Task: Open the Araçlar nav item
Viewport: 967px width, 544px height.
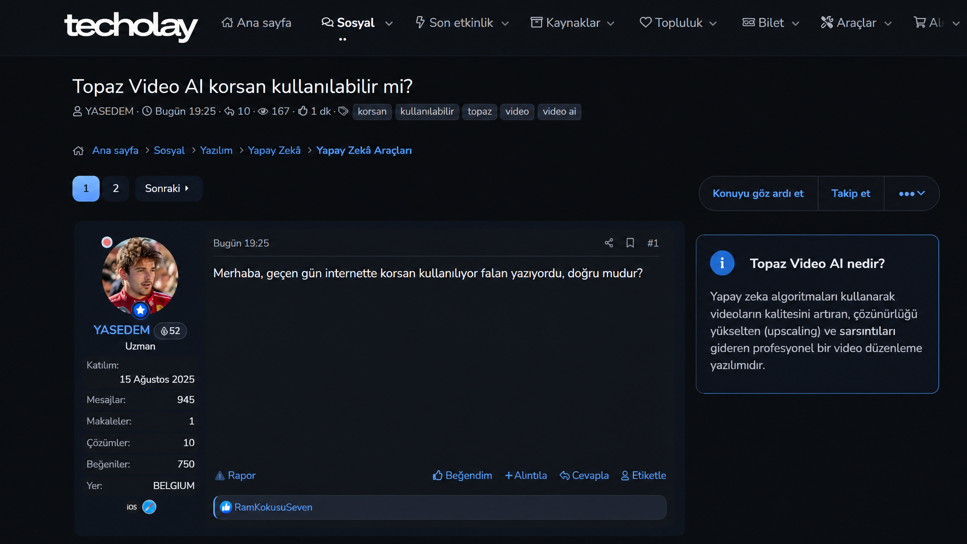Action: tap(848, 23)
